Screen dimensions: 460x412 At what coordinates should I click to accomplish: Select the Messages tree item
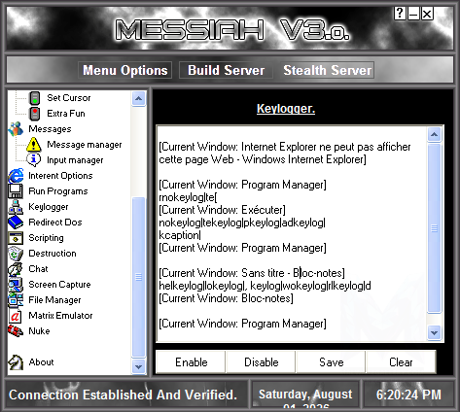(x=50, y=129)
